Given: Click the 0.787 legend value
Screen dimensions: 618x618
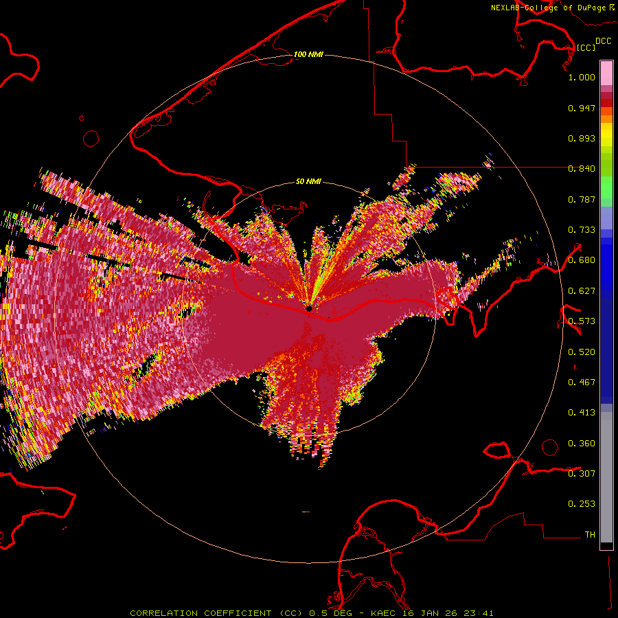Looking at the screenshot, I should [582, 199].
